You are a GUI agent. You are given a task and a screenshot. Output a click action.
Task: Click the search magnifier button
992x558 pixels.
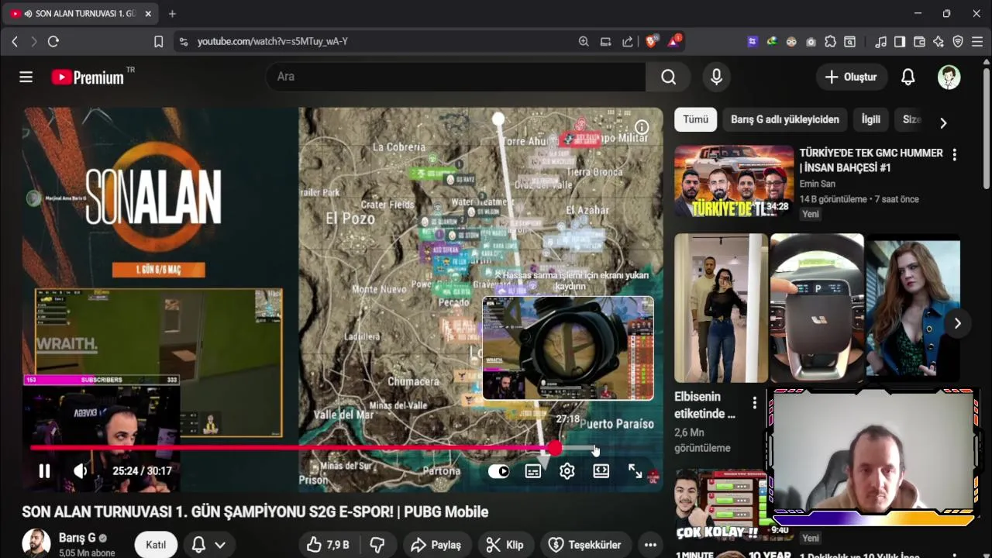point(668,77)
